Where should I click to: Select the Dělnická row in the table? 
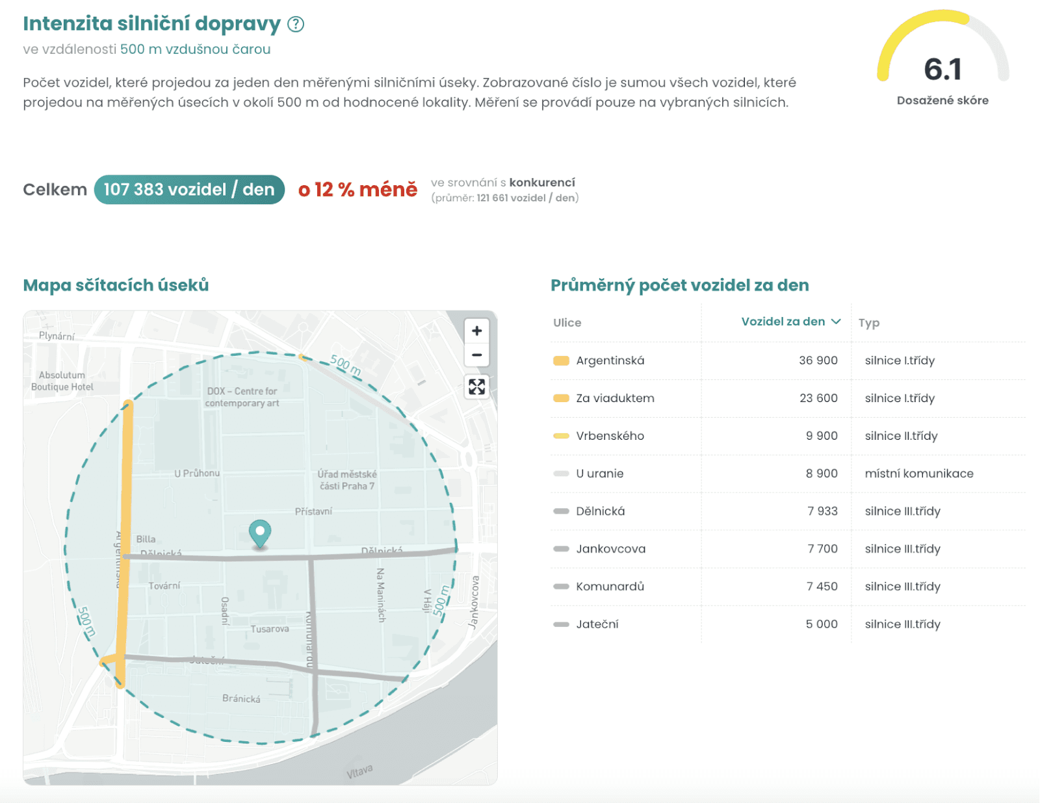[599, 510]
